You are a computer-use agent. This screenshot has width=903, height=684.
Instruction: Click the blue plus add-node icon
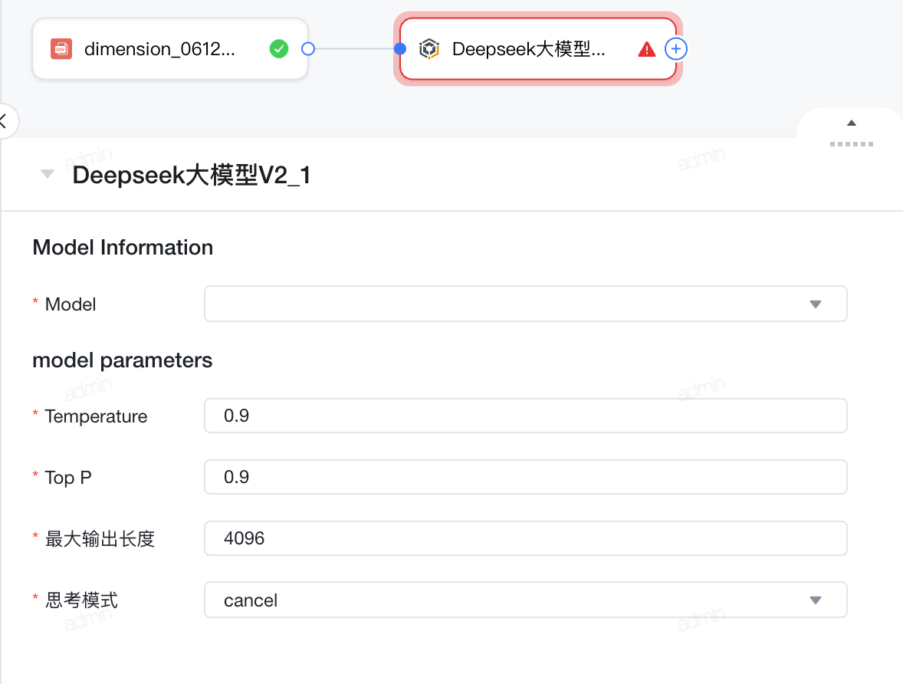coord(676,49)
